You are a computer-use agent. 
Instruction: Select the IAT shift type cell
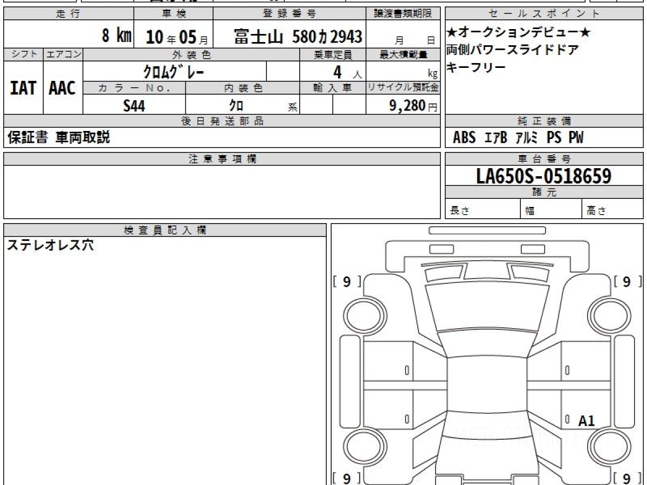click(23, 88)
